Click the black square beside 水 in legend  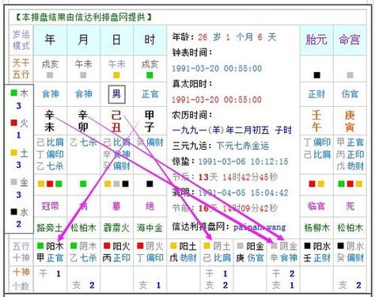pos(13,211)
